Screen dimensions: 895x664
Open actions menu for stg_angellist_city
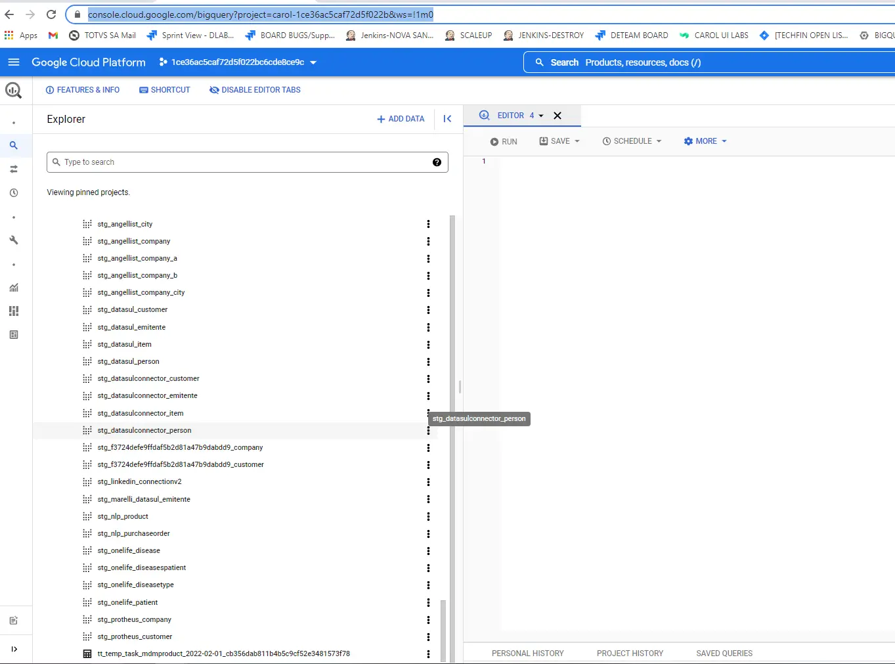click(x=428, y=225)
